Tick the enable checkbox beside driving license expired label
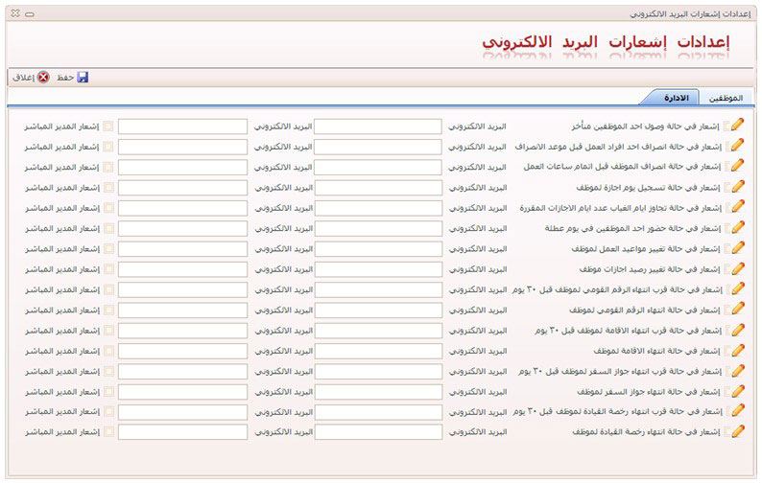762x483 pixels. (x=727, y=431)
